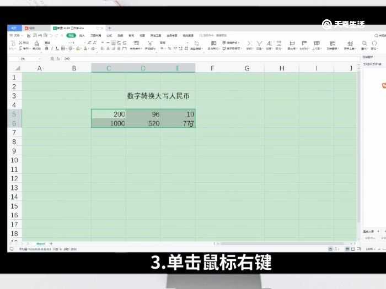Click the Sort icon
Viewport: 386px width, 289px height.
[x=269, y=43]
